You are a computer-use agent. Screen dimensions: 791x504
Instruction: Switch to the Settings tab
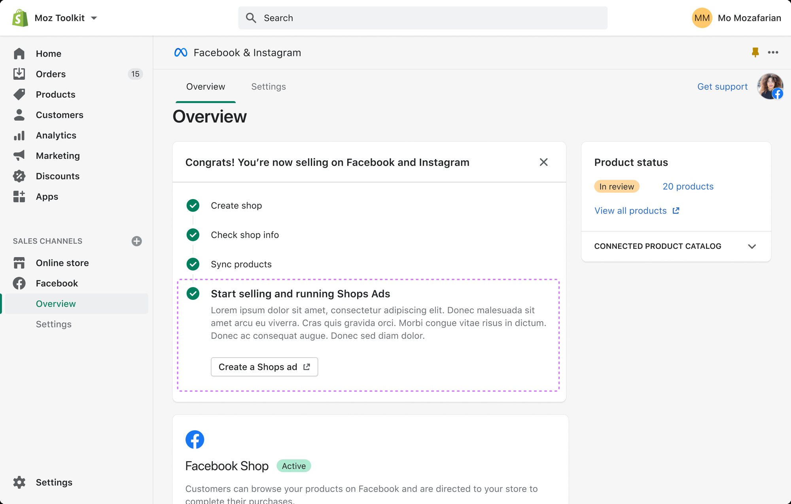pyautogui.click(x=269, y=87)
